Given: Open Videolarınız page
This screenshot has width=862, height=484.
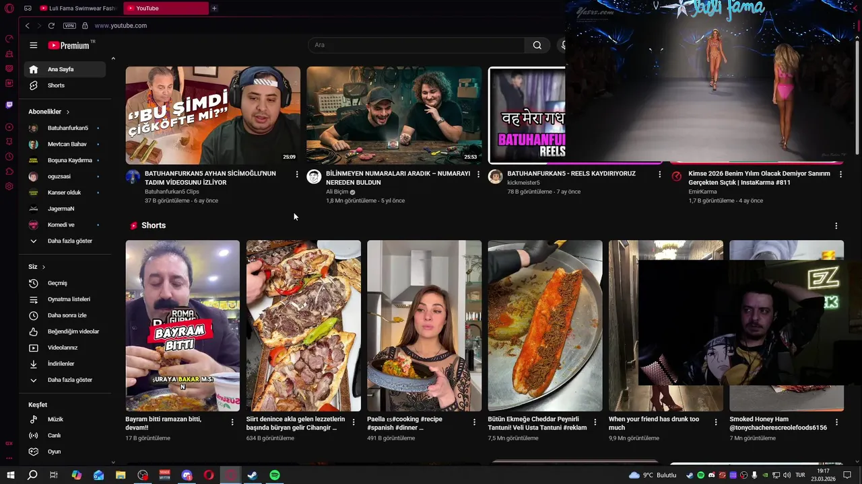Looking at the screenshot, I should (65, 348).
